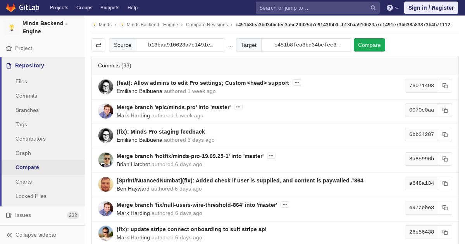Open the Help dropdown question mark
This screenshot has width=465, height=244.
392,8
